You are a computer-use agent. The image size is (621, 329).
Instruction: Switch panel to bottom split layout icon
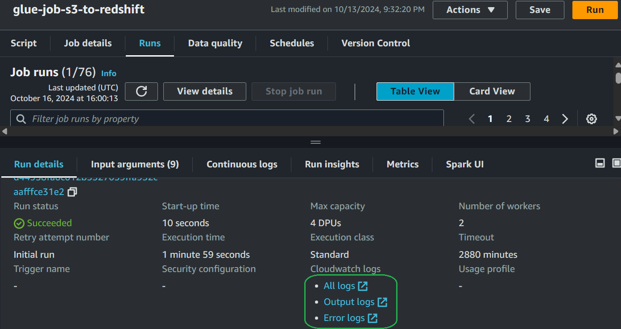point(600,163)
